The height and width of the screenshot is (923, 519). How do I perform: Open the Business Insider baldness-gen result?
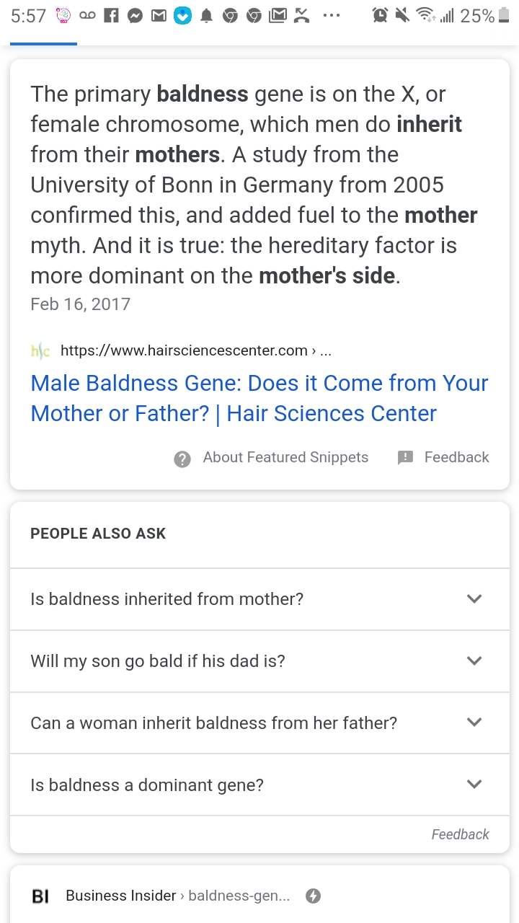point(178,896)
